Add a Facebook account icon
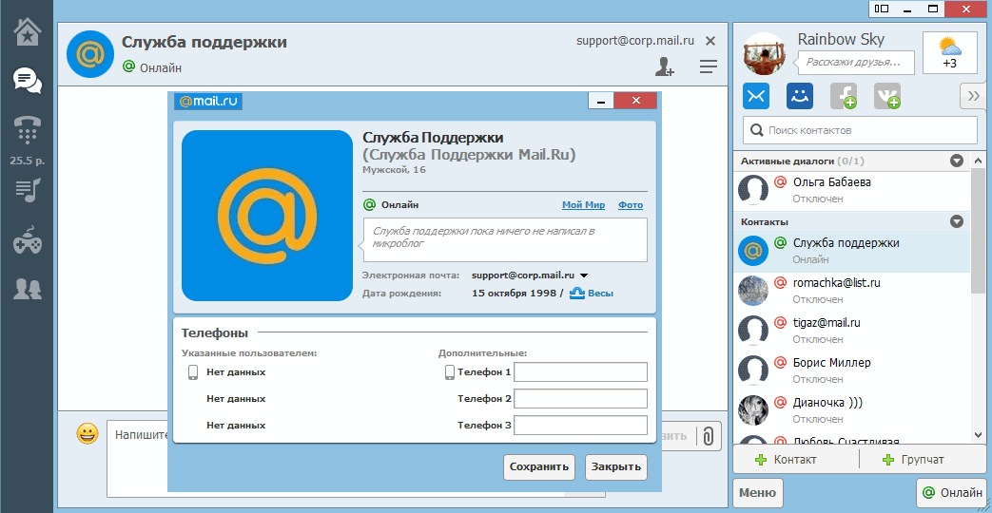 (843, 96)
